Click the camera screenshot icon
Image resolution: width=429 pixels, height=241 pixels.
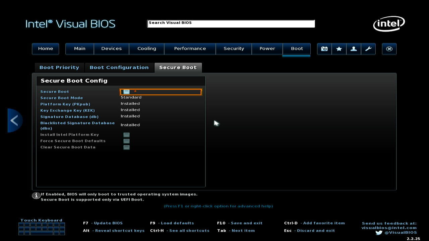324,49
